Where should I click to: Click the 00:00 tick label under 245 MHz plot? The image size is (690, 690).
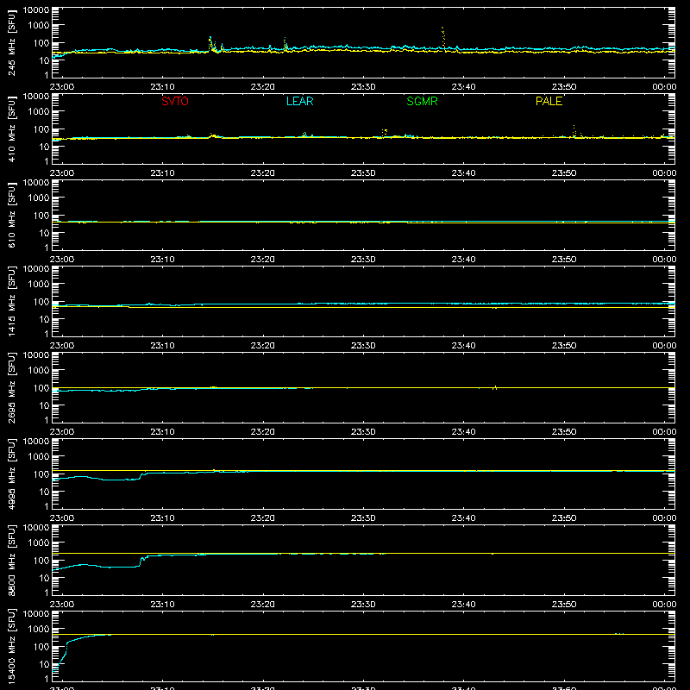[x=664, y=87]
